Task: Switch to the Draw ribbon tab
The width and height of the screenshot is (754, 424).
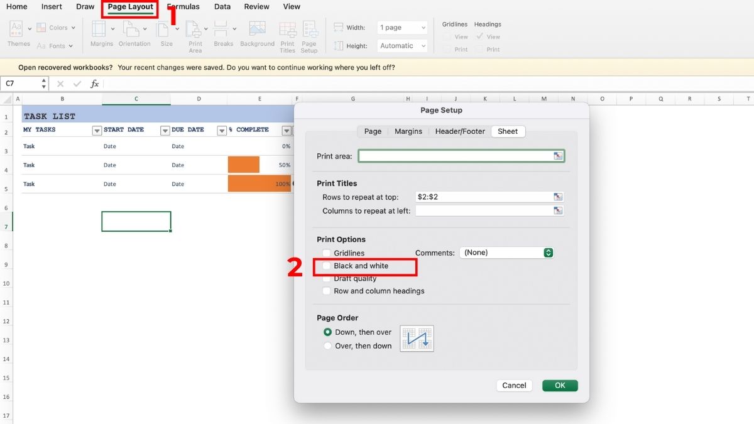Action: 85,7
